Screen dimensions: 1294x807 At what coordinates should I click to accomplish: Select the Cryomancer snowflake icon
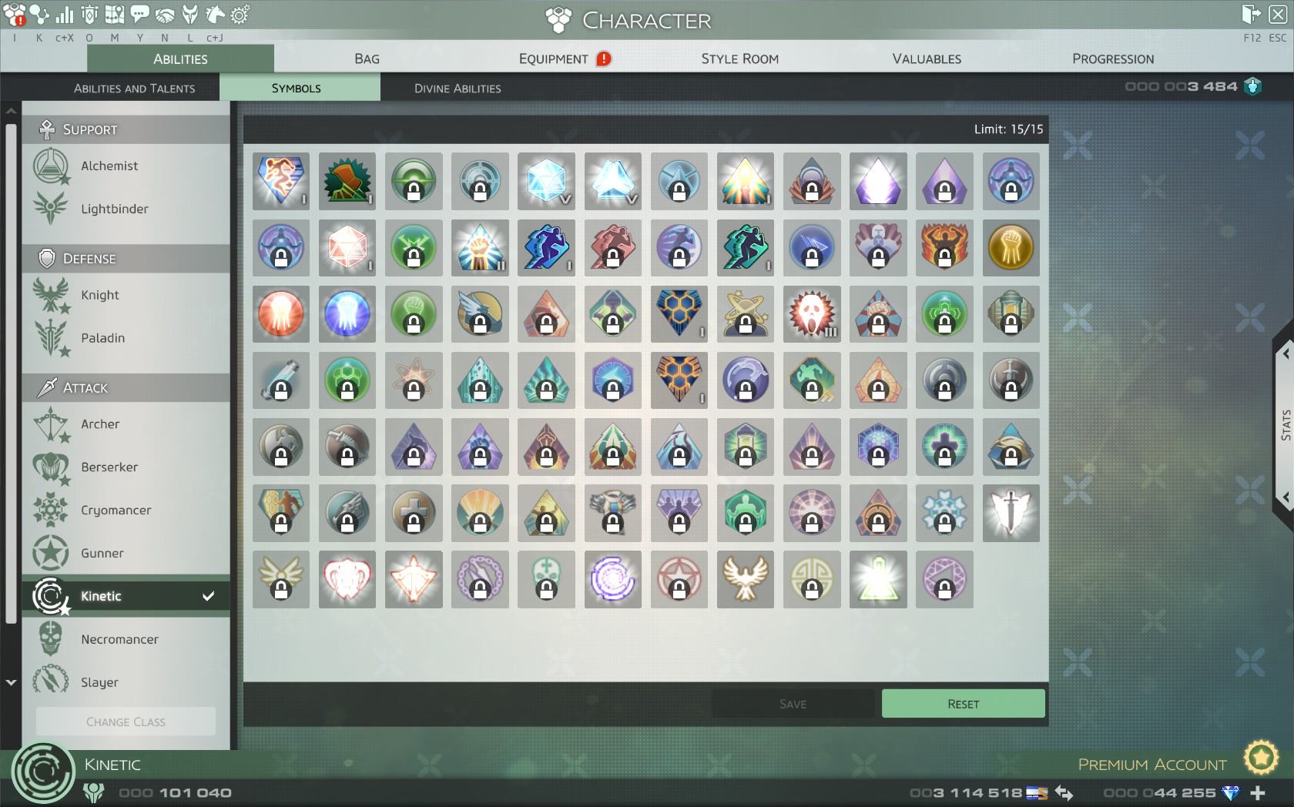tap(51, 511)
